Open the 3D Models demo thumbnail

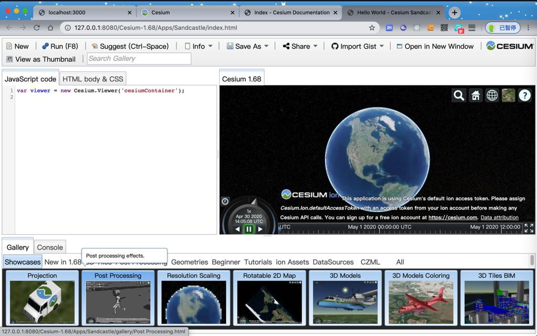345,298
